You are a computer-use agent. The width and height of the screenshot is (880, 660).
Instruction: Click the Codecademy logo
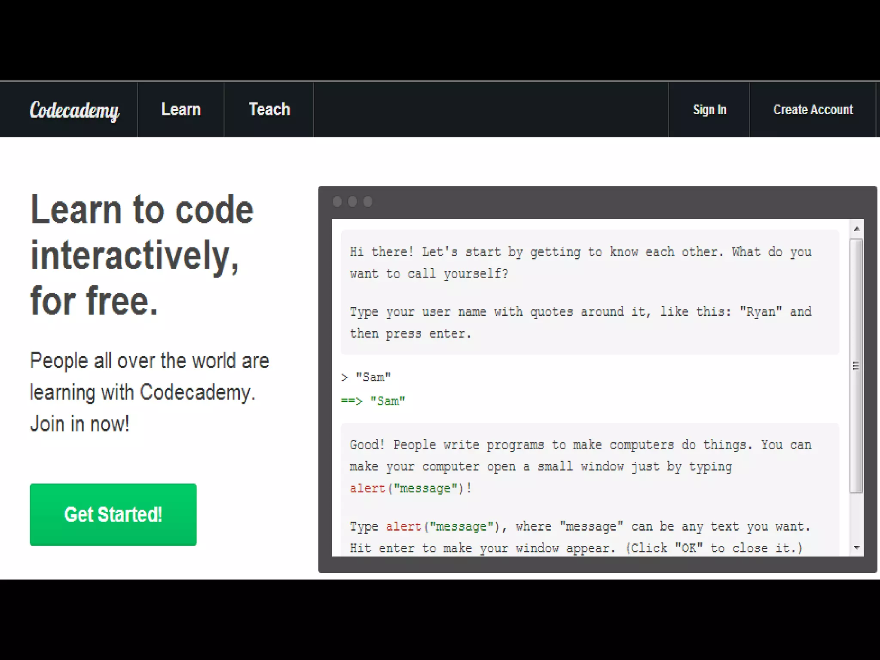[74, 110]
